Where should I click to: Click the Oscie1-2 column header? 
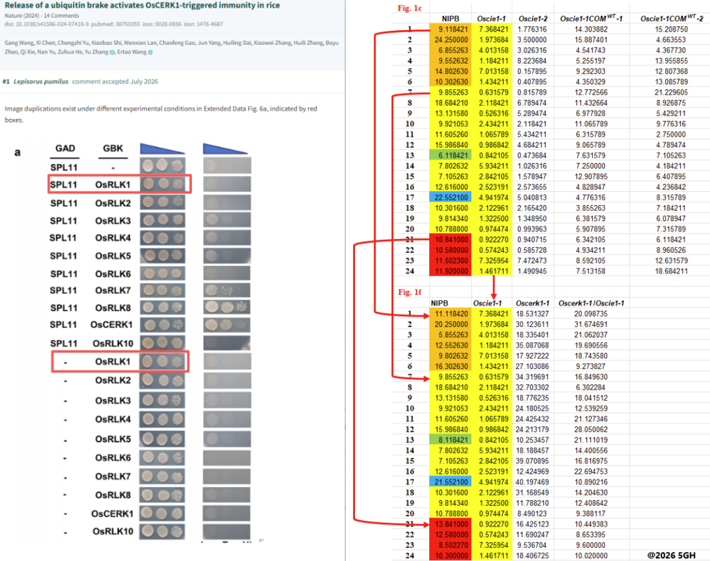pos(533,18)
